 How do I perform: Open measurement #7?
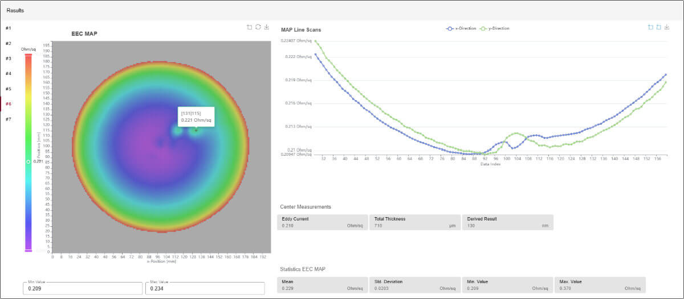pos(8,119)
